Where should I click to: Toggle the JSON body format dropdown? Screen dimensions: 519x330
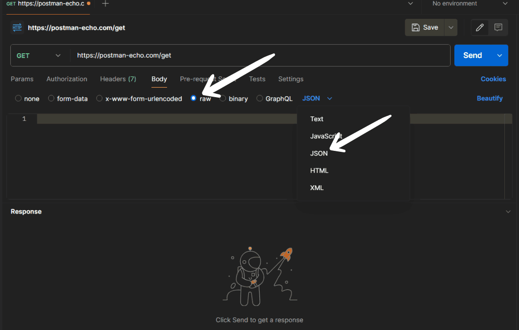tap(317, 98)
